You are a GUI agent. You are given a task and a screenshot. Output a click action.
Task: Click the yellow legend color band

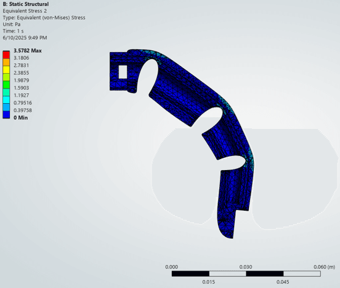(6, 69)
